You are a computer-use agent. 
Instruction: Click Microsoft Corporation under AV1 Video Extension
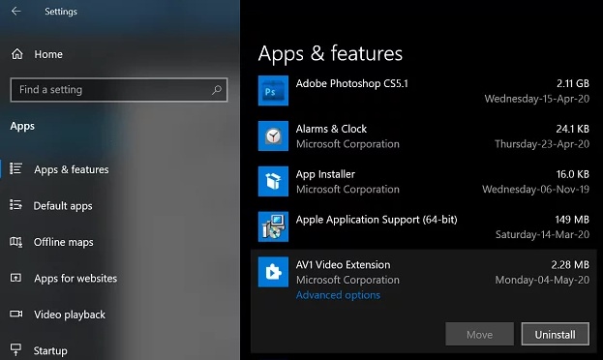click(347, 280)
